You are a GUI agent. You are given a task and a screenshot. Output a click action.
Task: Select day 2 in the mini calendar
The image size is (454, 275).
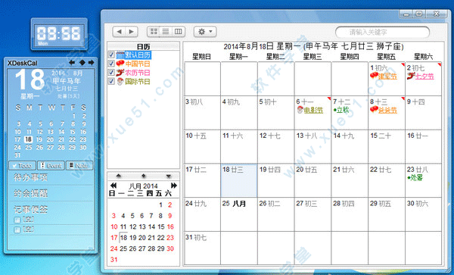click(170, 205)
